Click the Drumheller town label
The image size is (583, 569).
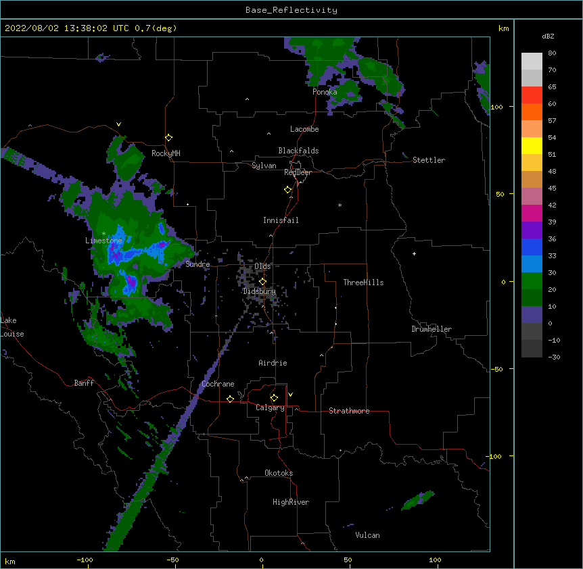[432, 329]
